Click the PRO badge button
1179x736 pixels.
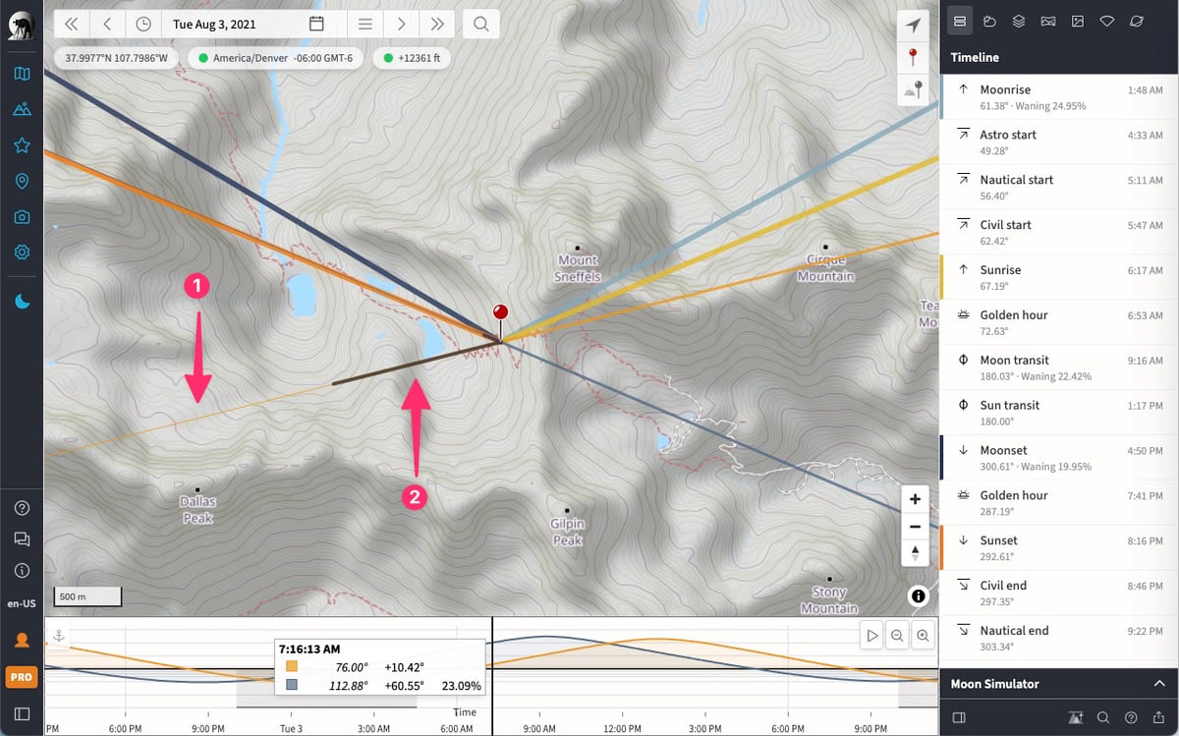coord(22,677)
